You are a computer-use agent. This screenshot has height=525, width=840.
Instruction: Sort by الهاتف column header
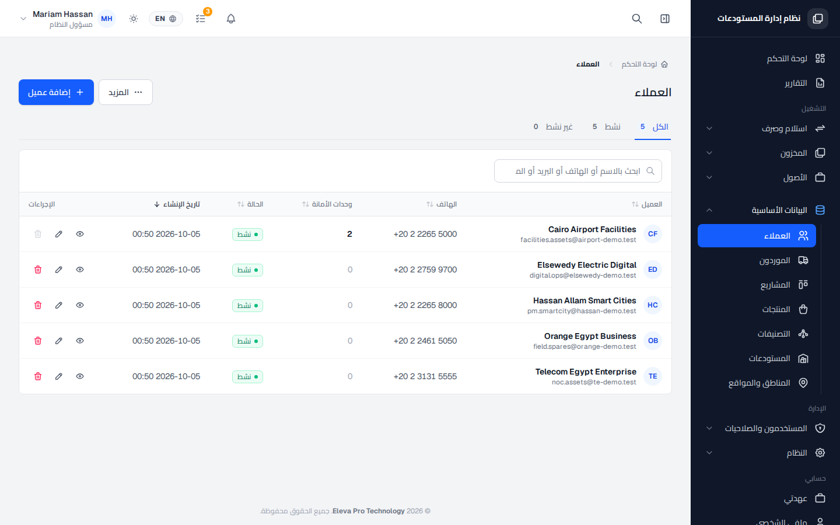tap(442, 204)
